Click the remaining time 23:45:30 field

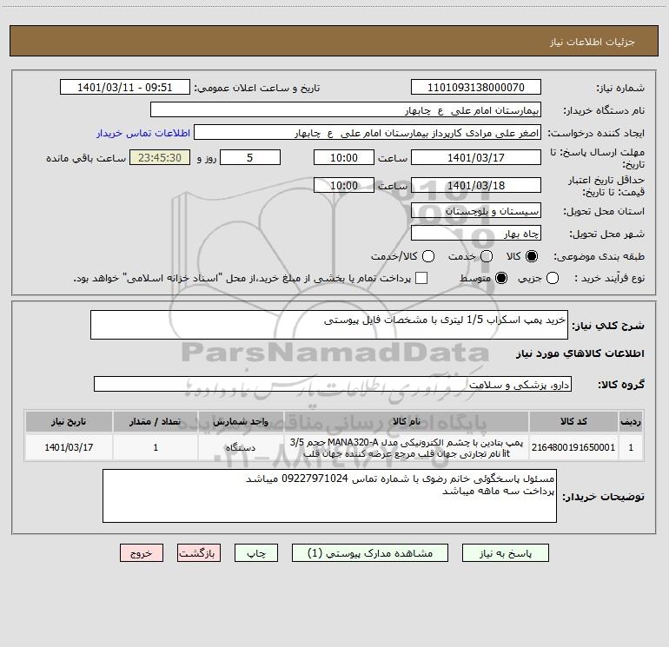click(x=160, y=158)
